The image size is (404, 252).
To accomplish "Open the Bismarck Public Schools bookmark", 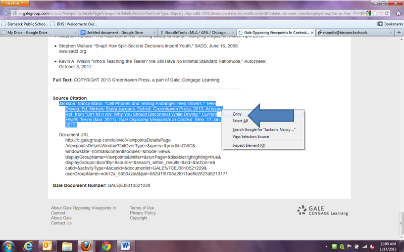I will (25, 24).
